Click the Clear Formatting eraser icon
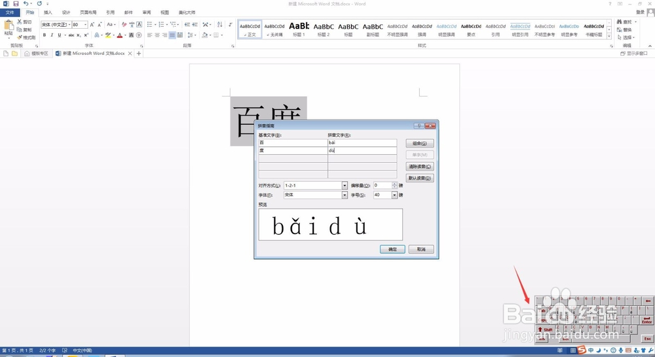Image resolution: width=655 pixels, height=357 pixels. click(124, 25)
